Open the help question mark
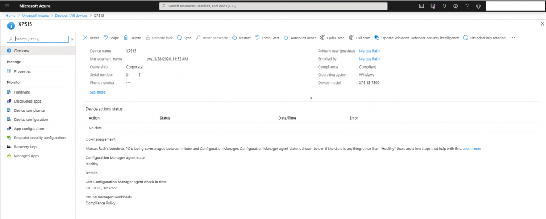 467,6
